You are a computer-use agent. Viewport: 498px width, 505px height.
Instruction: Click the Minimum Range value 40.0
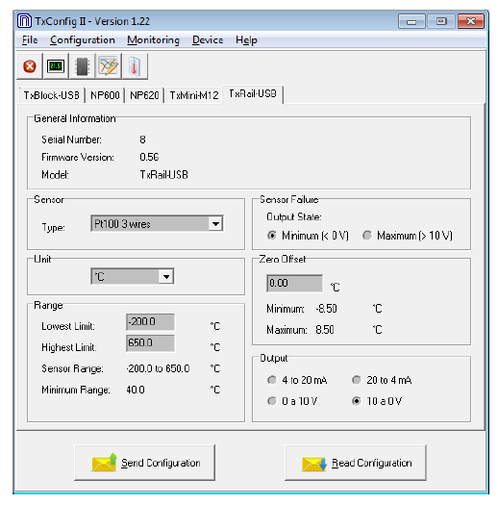point(136,390)
